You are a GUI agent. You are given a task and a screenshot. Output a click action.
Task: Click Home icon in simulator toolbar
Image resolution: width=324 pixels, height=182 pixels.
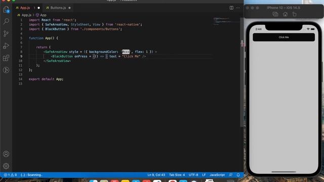point(285,14)
